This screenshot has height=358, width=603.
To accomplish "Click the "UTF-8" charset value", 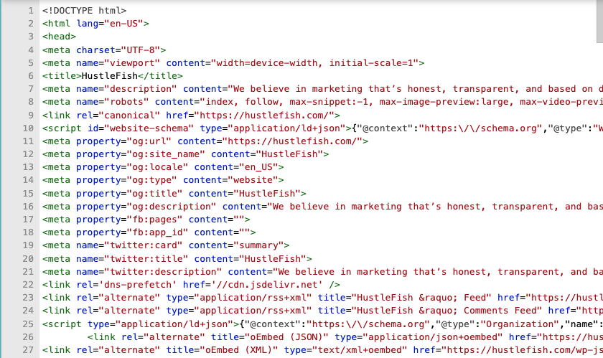I will (x=141, y=50).
